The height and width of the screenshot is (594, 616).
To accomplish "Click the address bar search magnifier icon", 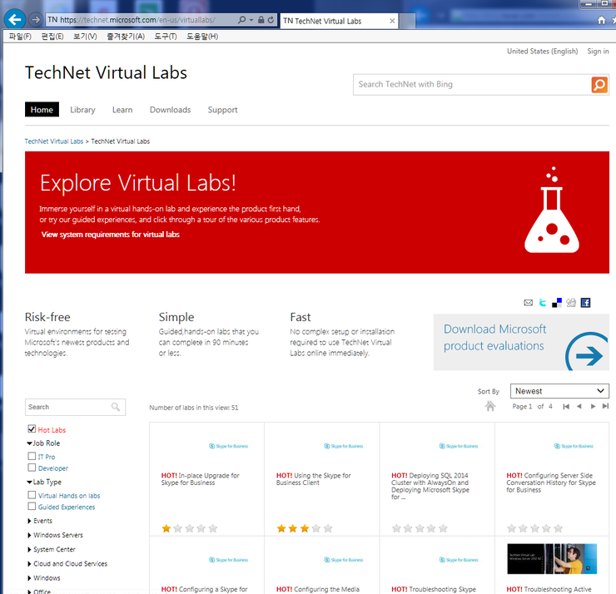I will (242, 20).
